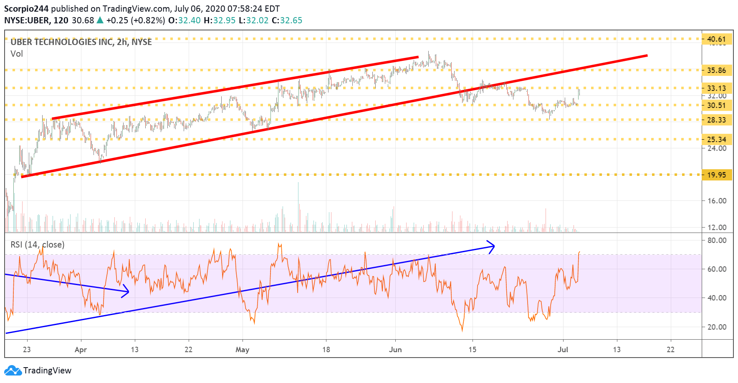Click the 33.13 price level label
The height and width of the screenshot is (383, 738).
(717, 88)
